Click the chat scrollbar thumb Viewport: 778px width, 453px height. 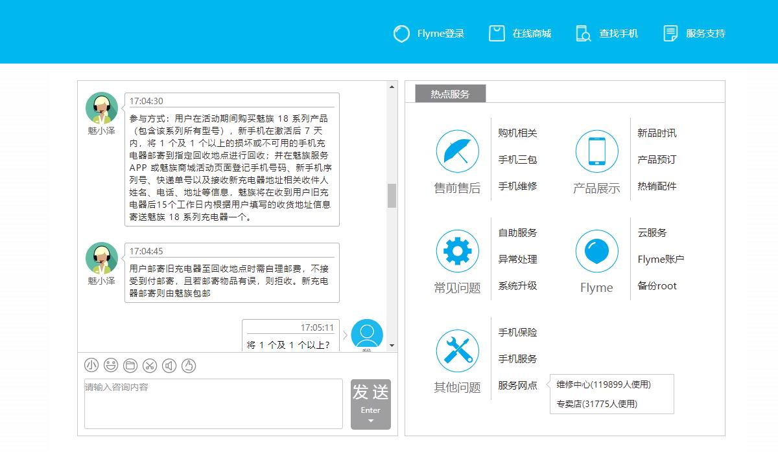coord(392,195)
